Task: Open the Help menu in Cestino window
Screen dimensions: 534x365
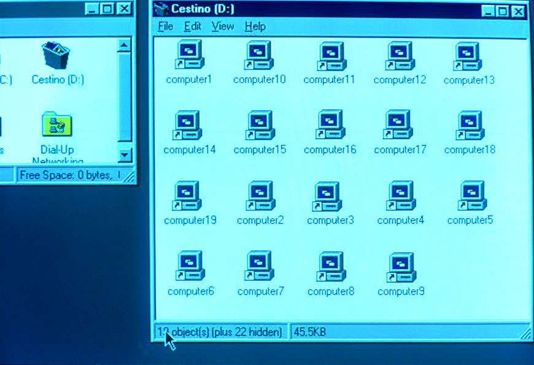Action: click(255, 26)
